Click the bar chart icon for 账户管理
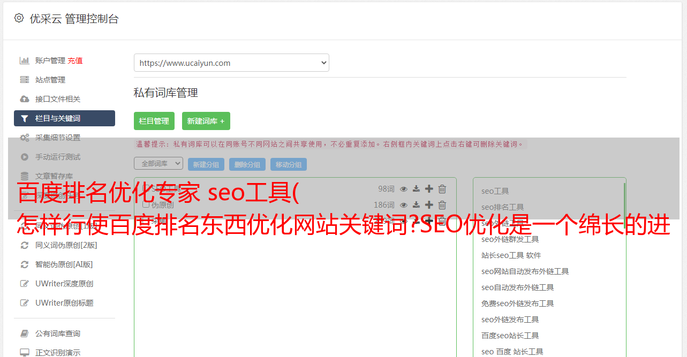The image size is (687, 357). pos(25,60)
